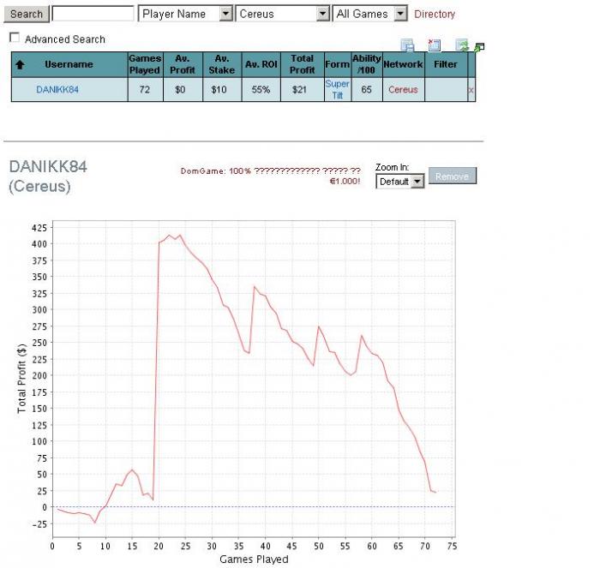Remove DANIKK84 row with the x
This screenshot has height=568, width=600.
[x=471, y=90]
